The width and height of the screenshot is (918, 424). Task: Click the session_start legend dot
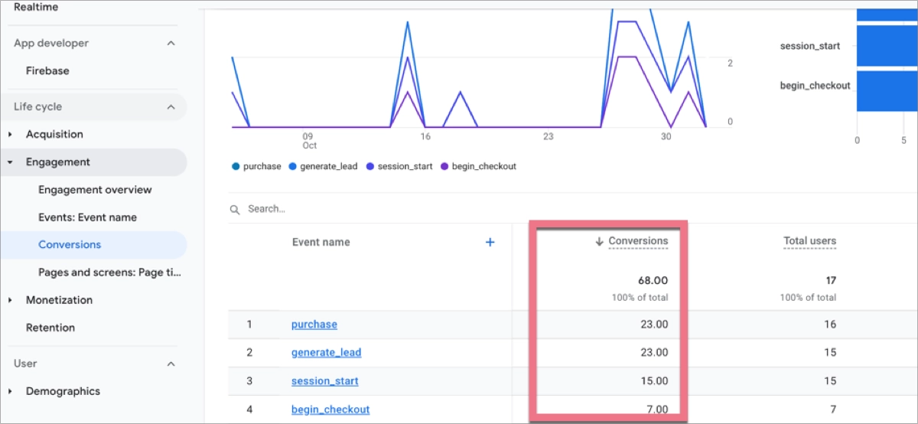(x=370, y=166)
